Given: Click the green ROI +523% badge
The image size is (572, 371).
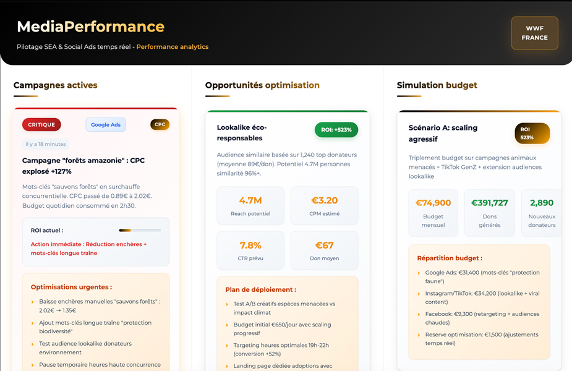Looking at the screenshot, I should point(336,130).
